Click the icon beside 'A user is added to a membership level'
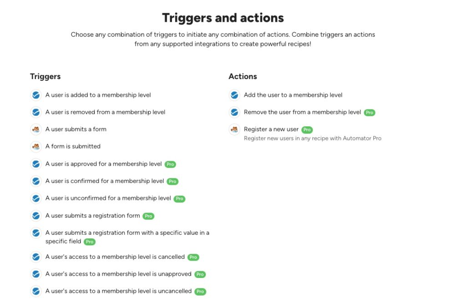Screen dimensions: 466x302 coord(36,95)
